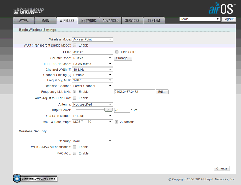
Task: Open the Frequency, MHz dropdown
Action: (x=92, y=80)
